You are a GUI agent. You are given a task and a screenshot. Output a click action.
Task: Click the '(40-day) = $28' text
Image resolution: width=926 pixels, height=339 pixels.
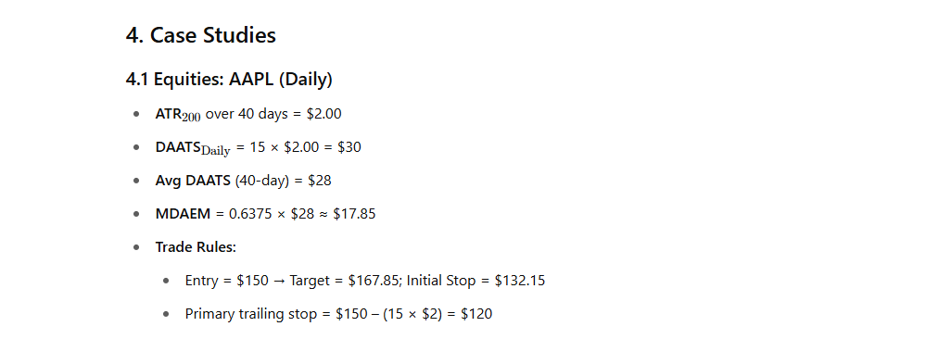(284, 181)
